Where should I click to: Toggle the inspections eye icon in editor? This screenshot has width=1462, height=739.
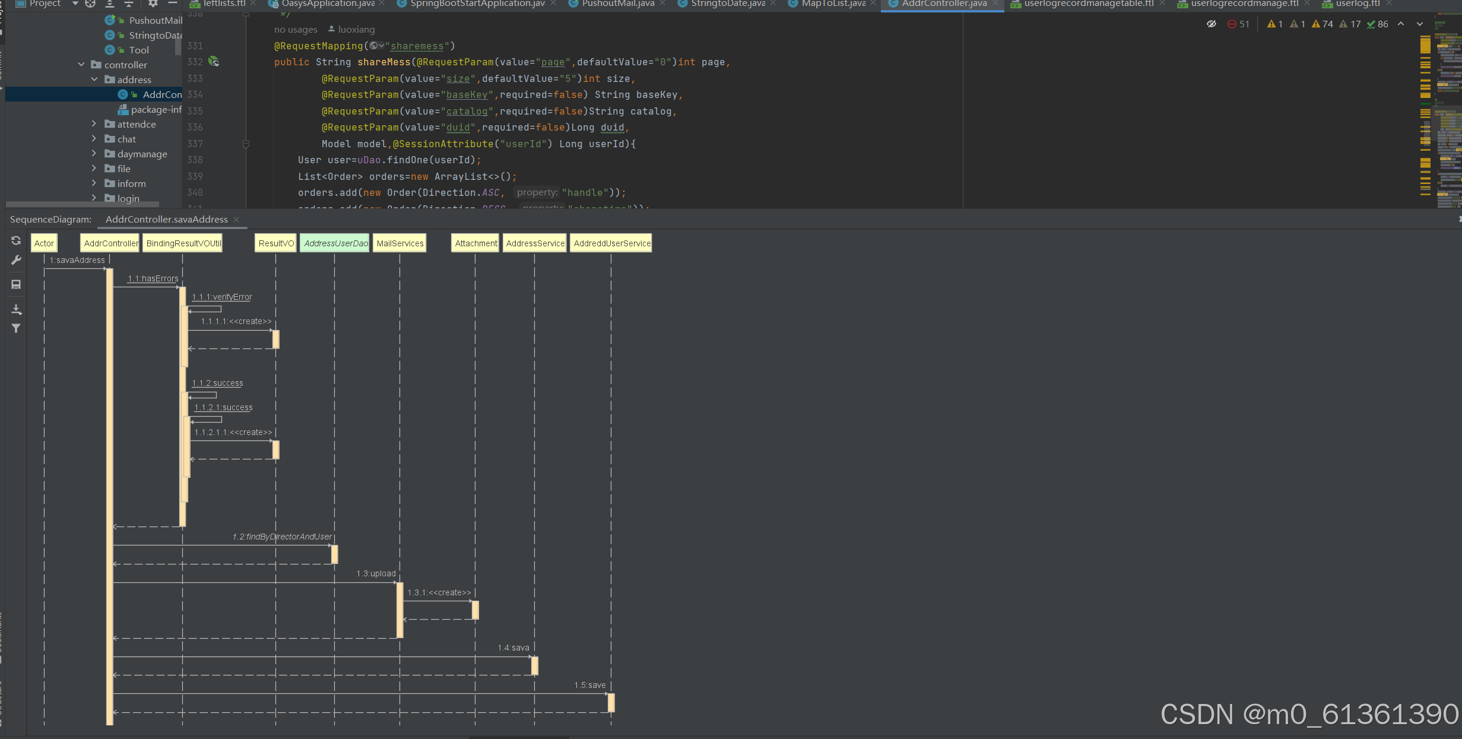tap(1212, 24)
